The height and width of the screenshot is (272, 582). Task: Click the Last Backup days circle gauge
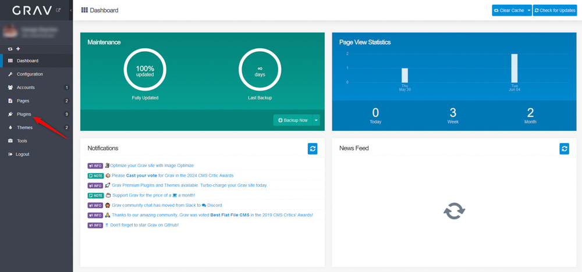coord(260,69)
